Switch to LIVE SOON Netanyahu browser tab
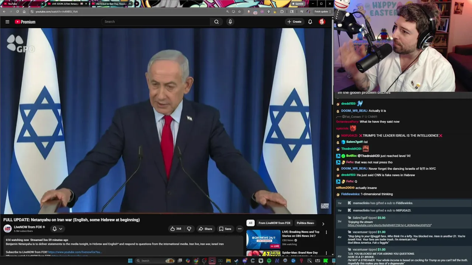The image size is (472, 265). click(x=66, y=4)
